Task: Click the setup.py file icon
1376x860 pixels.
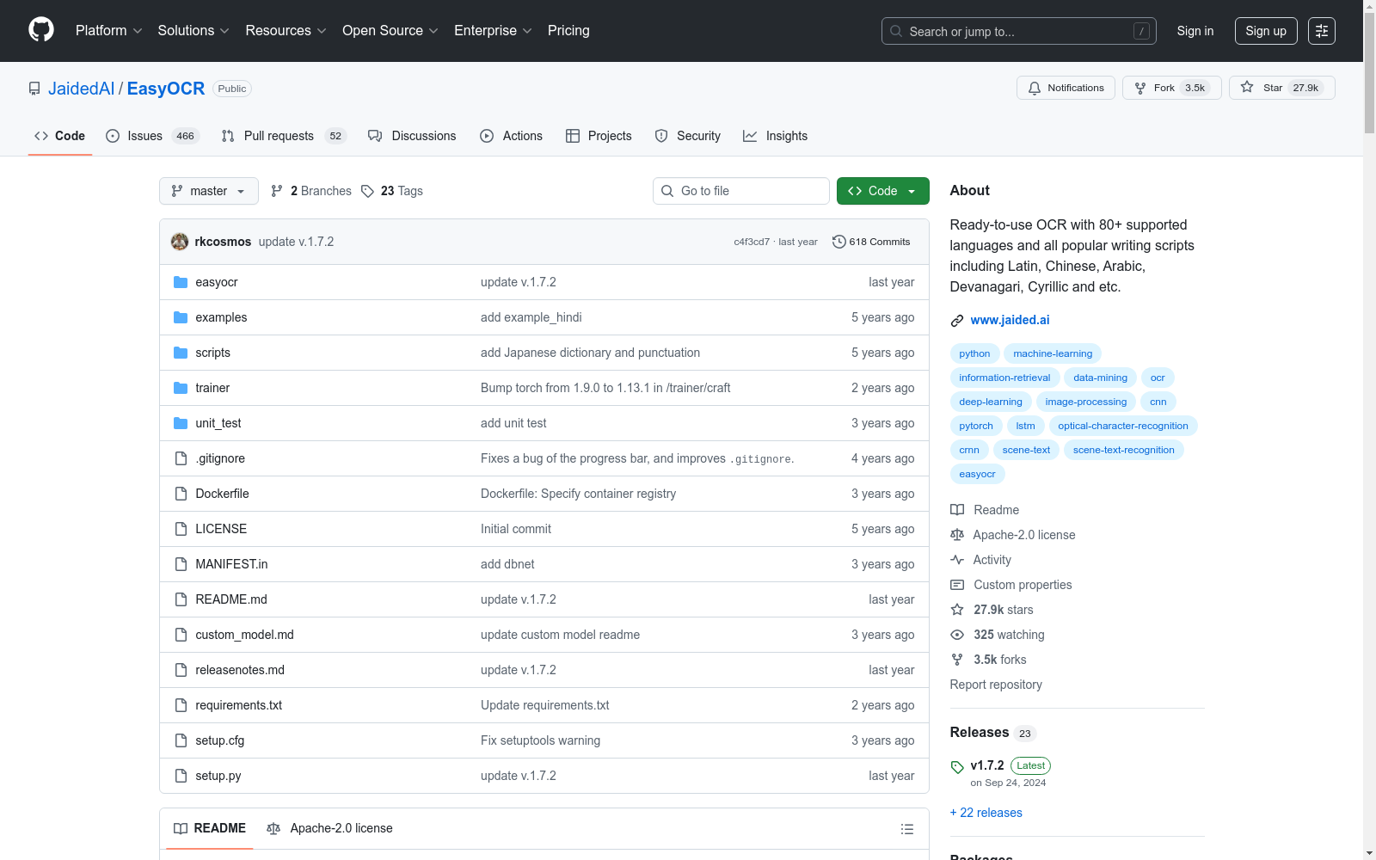Action: [181, 776]
